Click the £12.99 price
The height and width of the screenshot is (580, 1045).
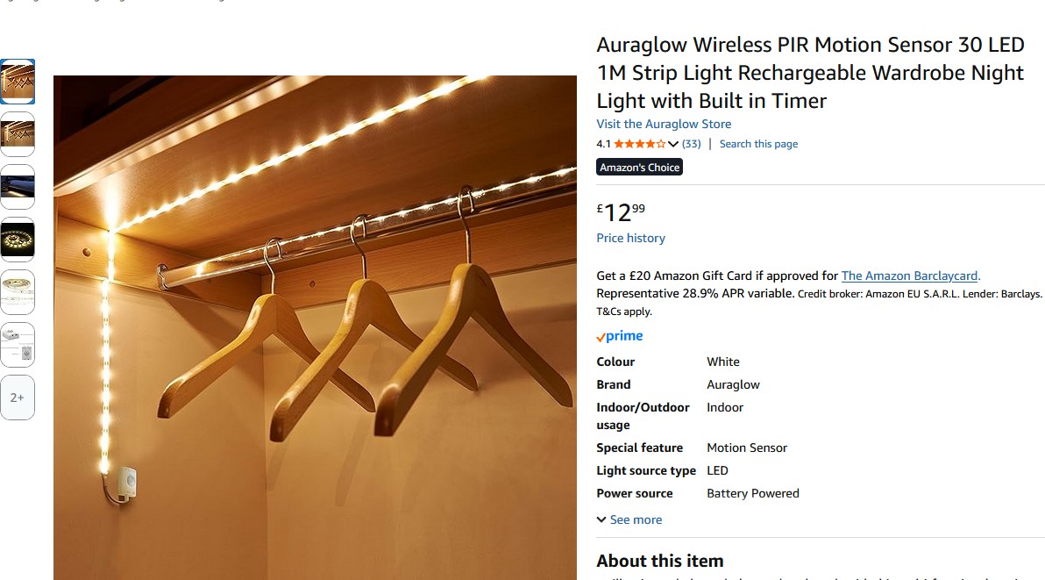[621, 212]
